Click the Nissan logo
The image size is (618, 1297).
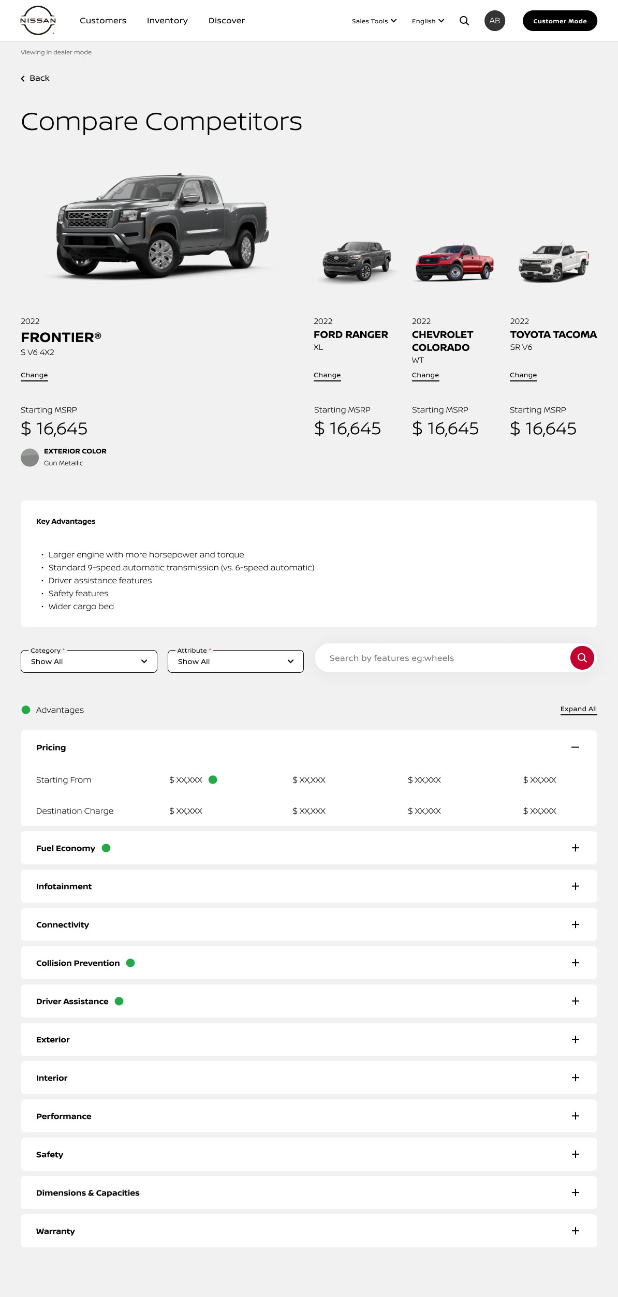tap(38, 21)
